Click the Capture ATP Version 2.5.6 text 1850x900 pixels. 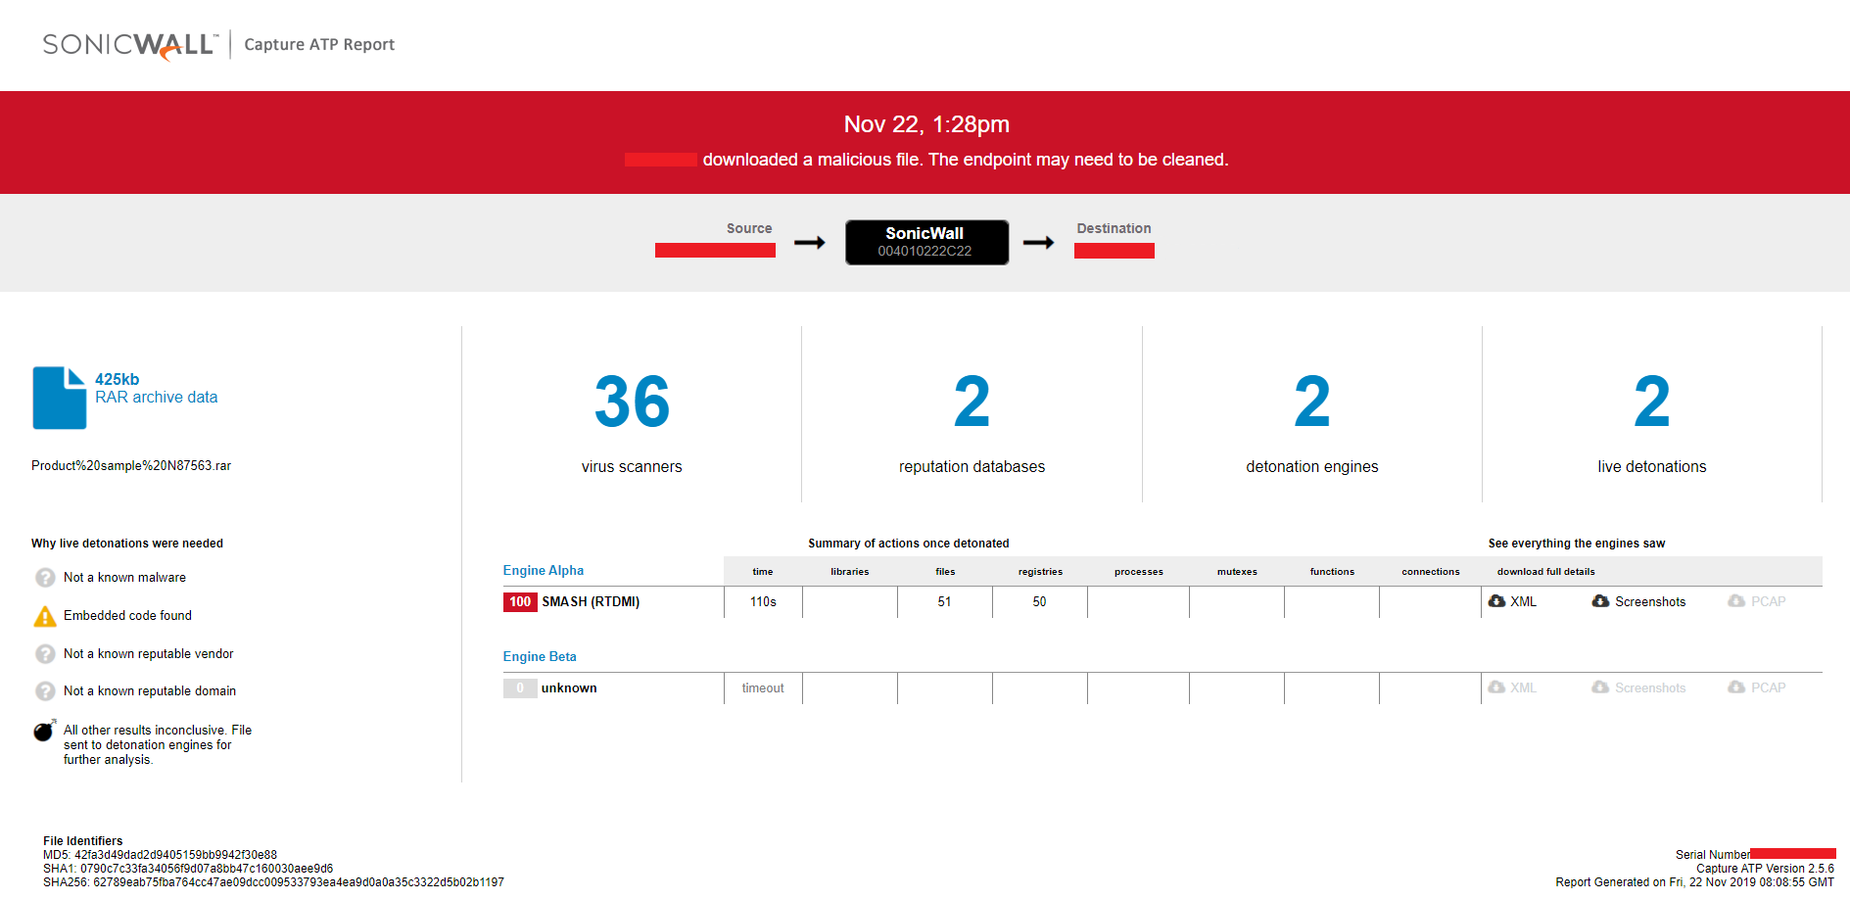pyautogui.click(x=1765, y=869)
